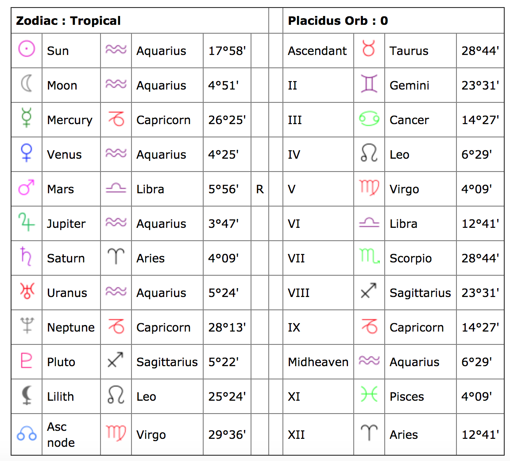Click the Ascendant label
This screenshot has width=510, height=461.
(x=317, y=51)
